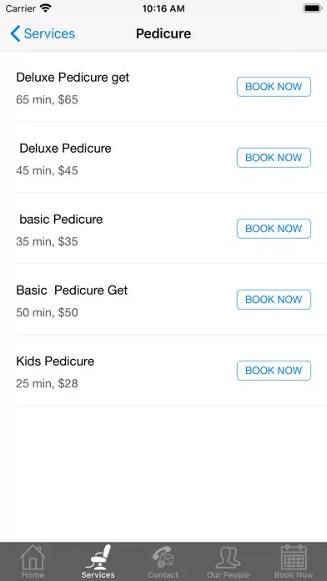
Task: Tap the basic Pedicure service name
Action: tap(61, 219)
